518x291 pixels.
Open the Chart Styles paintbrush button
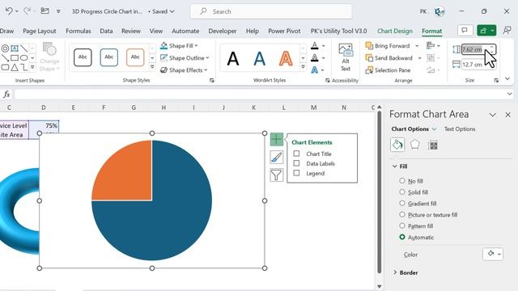pos(277,157)
